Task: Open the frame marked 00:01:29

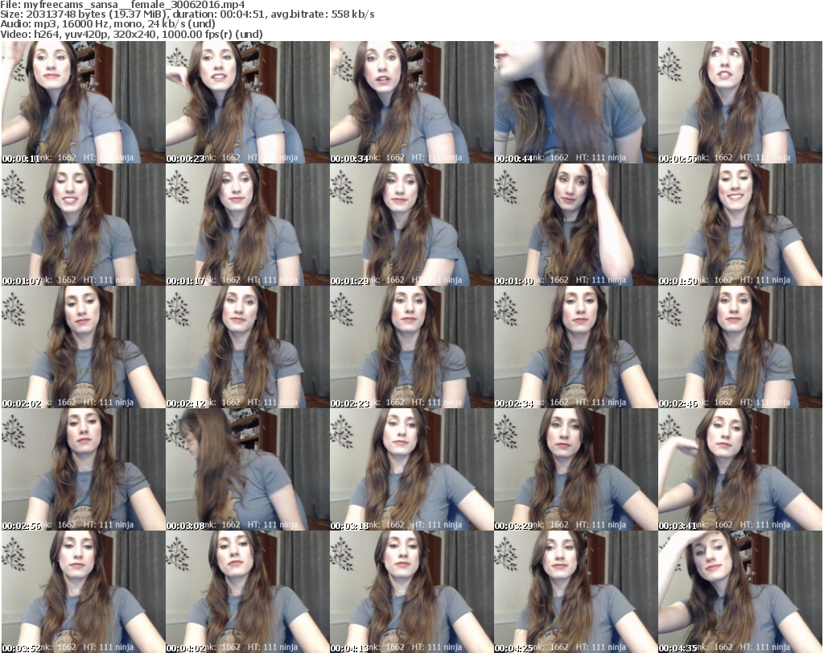Action: (x=411, y=225)
